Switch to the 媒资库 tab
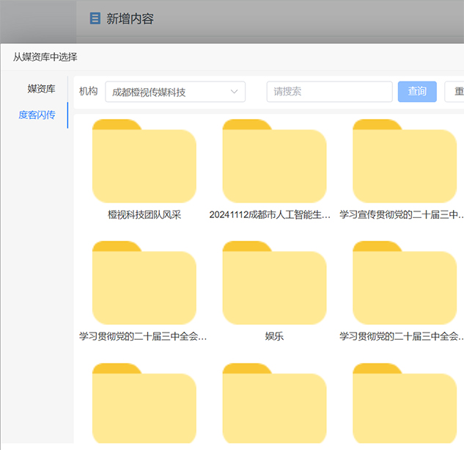This screenshot has width=464, height=450. 42,89
